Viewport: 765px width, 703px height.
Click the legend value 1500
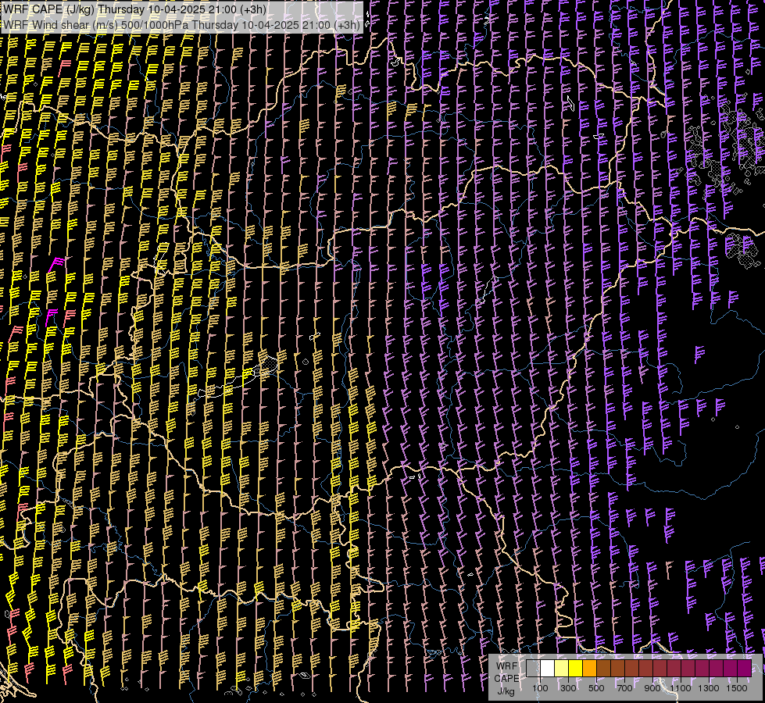(x=737, y=688)
